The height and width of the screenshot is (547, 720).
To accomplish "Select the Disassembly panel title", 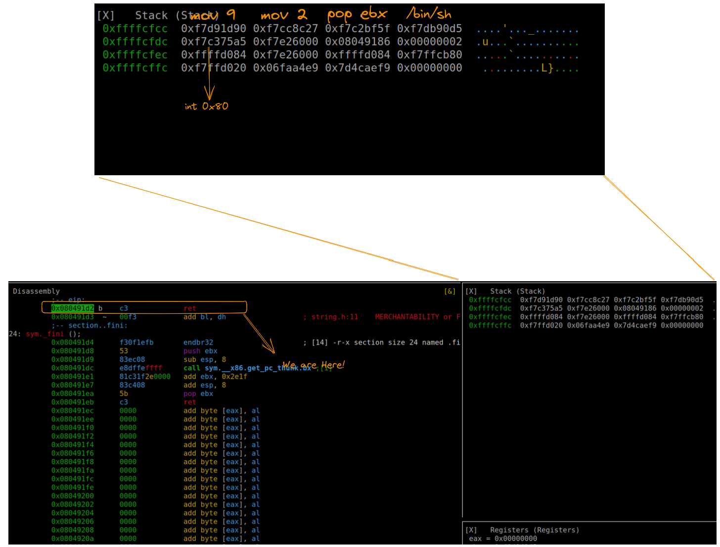I will [36, 292].
